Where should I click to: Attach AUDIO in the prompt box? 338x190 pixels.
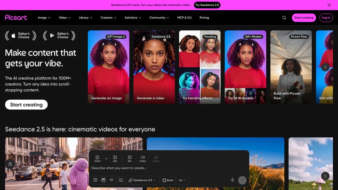pos(156,158)
